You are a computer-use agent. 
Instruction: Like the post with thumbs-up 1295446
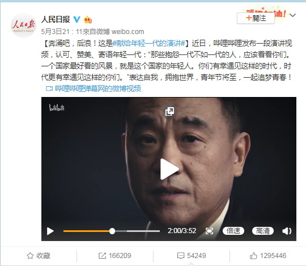(x=268, y=255)
